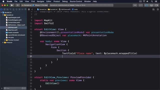Click the "Place name" string in code
Viewport: 160px width, 90px height.
click(x=84, y=53)
